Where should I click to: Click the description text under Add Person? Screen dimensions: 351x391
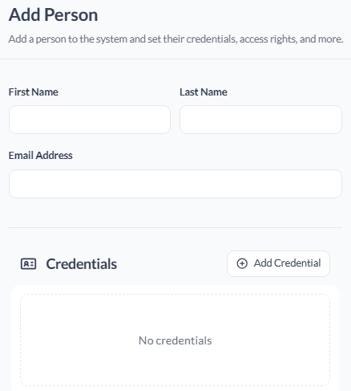[175, 39]
